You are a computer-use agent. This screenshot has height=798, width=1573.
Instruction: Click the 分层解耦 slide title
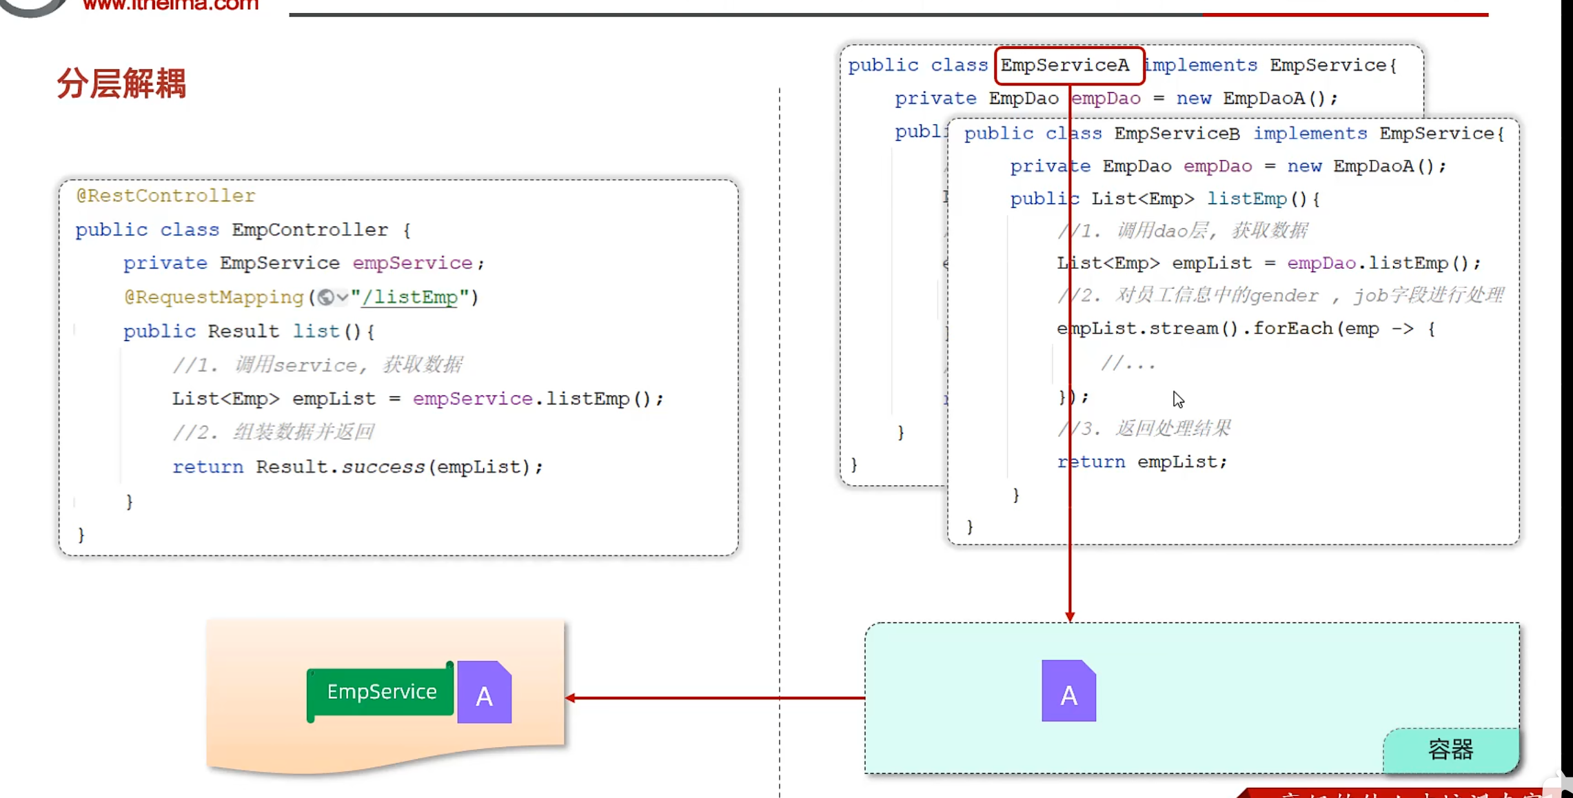[121, 84]
